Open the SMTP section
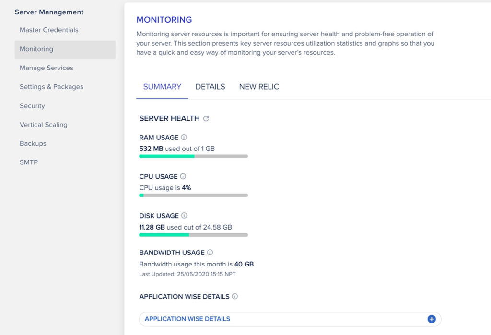491x335 pixels. click(29, 162)
